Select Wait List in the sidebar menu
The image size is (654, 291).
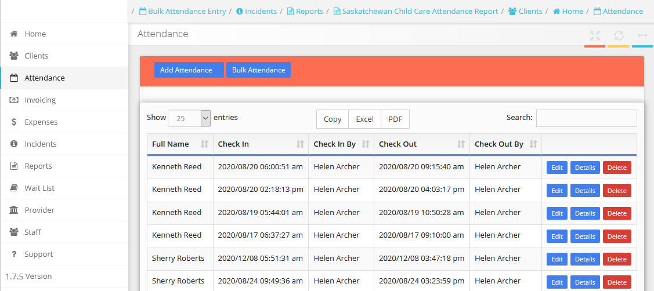point(64,188)
